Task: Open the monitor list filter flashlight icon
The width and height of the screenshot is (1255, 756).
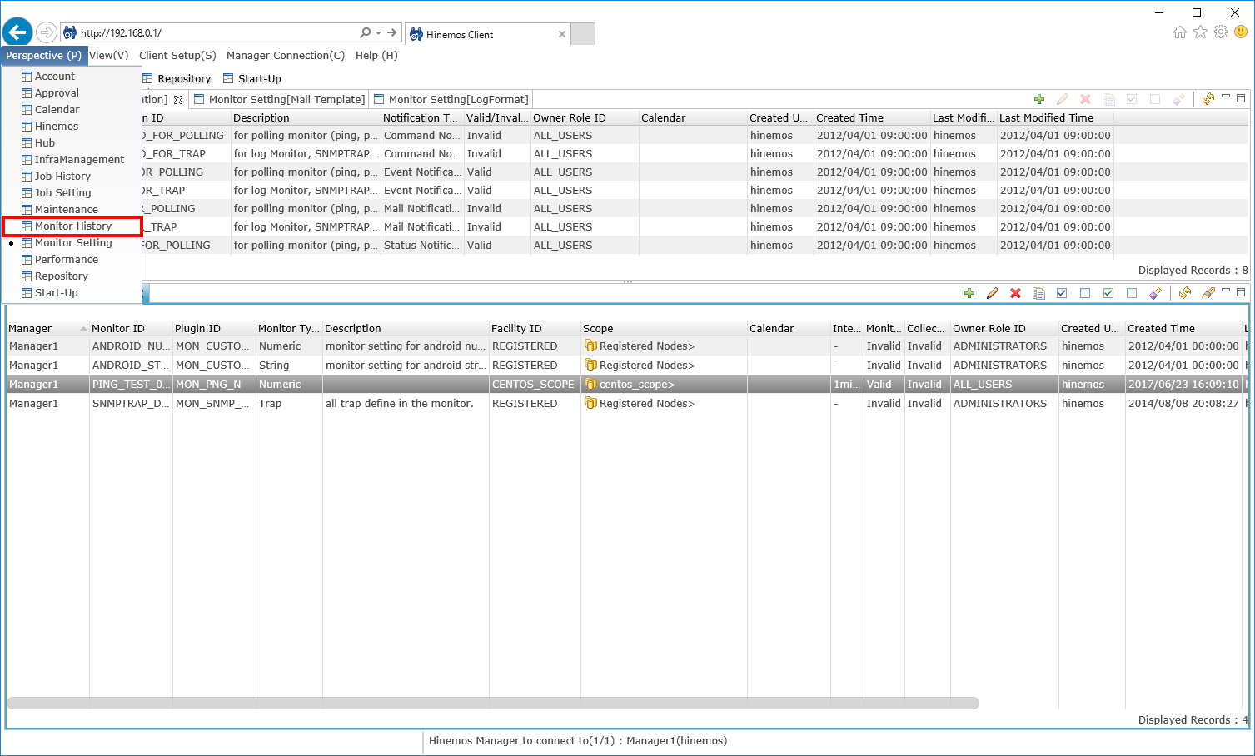Action: (1208, 293)
